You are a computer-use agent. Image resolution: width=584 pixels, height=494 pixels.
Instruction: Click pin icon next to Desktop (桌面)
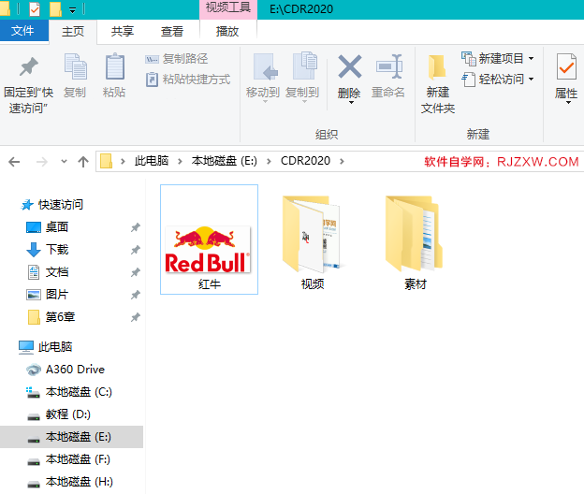(x=135, y=227)
